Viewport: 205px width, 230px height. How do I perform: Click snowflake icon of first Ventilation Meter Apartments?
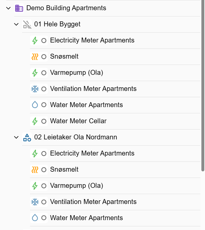click(x=35, y=89)
